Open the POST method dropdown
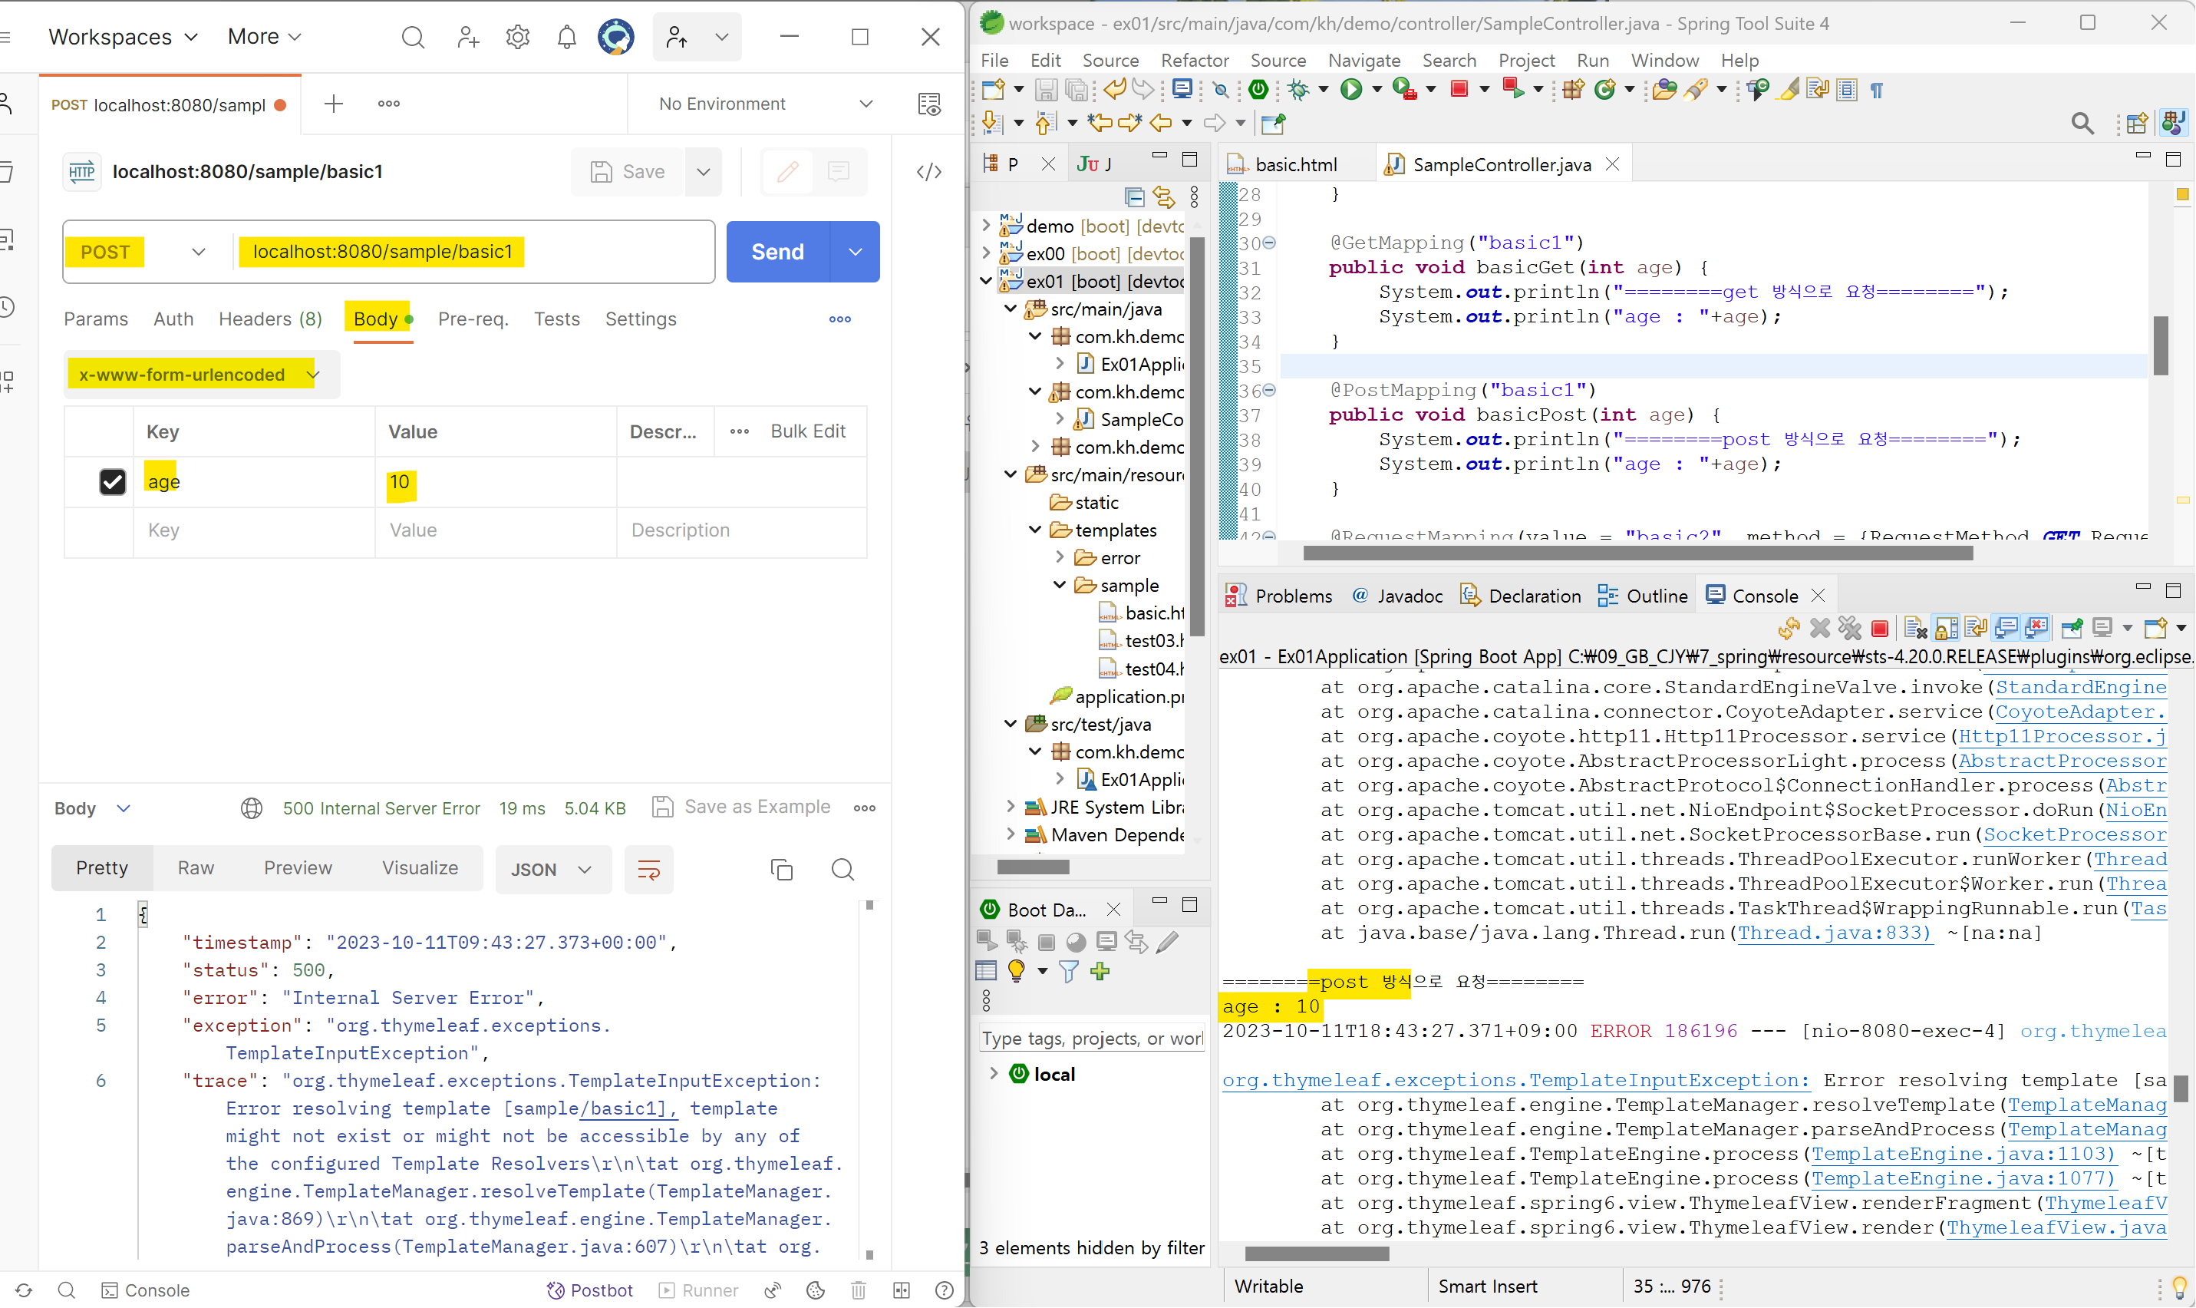The width and height of the screenshot is (2196, 1308). point(198,252)
